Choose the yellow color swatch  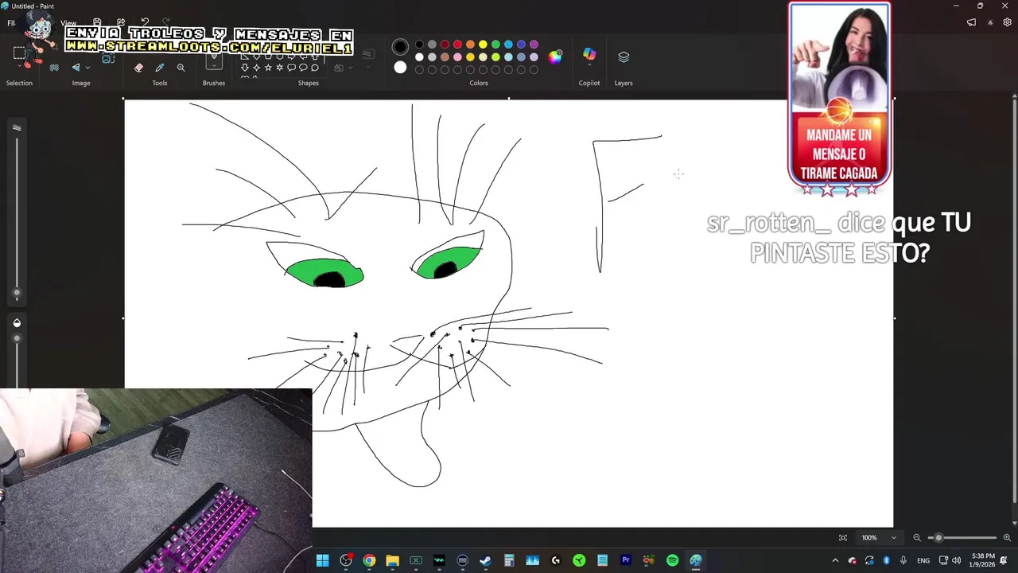483,45
